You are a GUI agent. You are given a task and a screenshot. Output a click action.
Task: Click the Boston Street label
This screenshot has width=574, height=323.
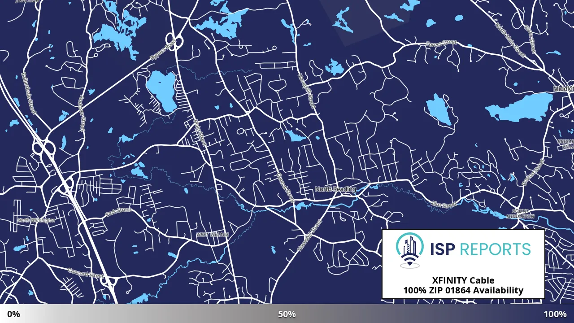[533, 173]
